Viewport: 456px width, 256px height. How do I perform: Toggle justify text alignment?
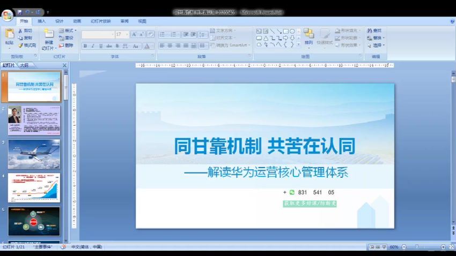click(x=186, y=46)
